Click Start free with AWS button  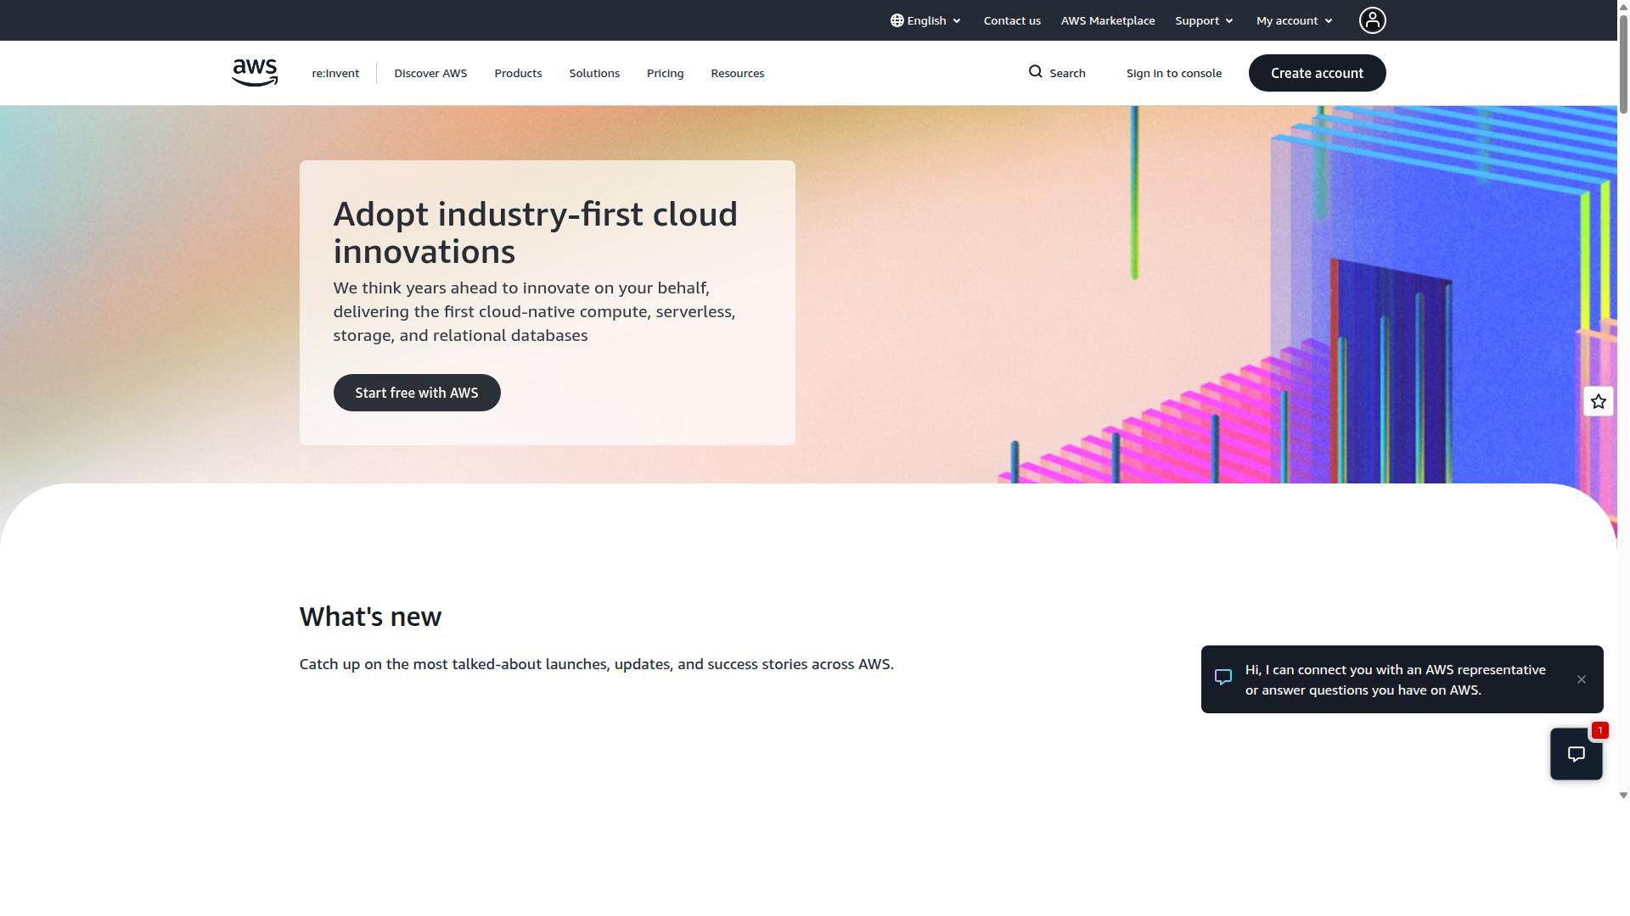417,393
